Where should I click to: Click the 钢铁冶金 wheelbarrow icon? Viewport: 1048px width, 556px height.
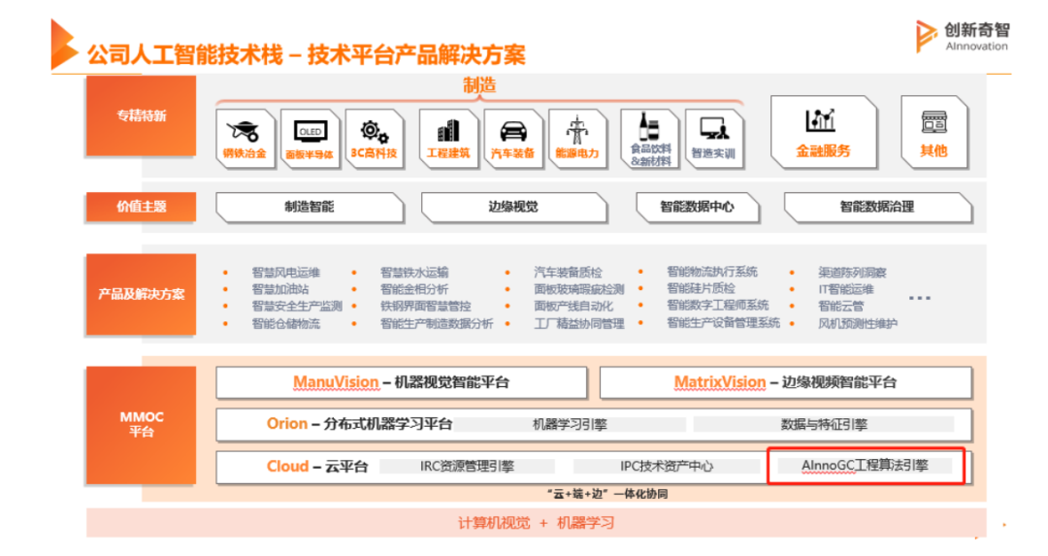243,131
